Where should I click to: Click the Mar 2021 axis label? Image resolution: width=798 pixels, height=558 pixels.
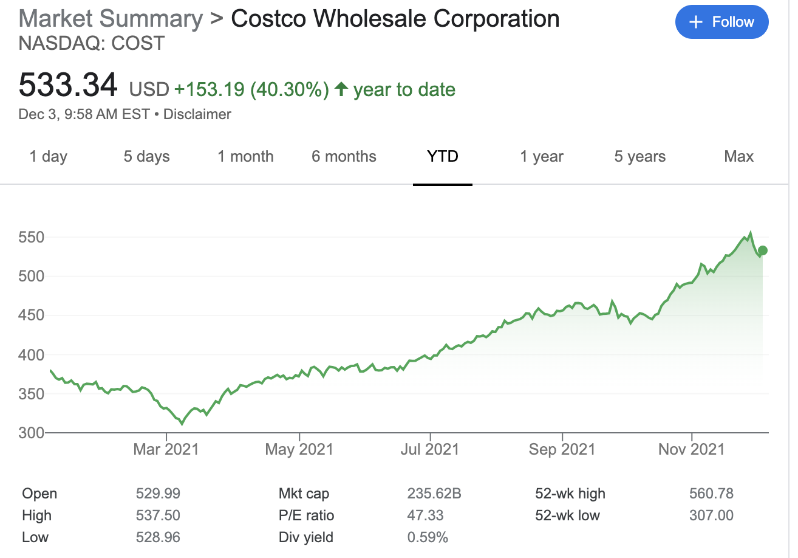pyautogui.click(x=166, y=450)
